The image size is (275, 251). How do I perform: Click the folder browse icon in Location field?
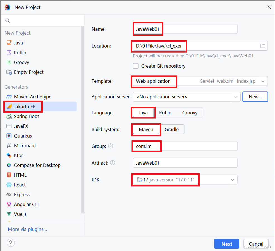[x=262, y=46]
